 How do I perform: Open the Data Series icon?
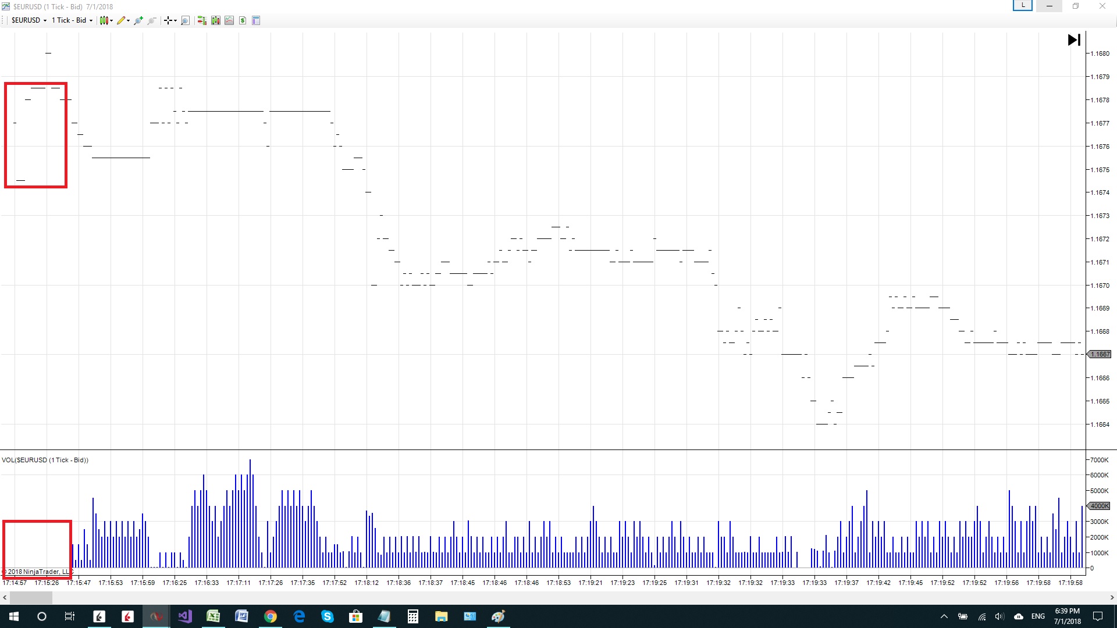pos(216,20)
